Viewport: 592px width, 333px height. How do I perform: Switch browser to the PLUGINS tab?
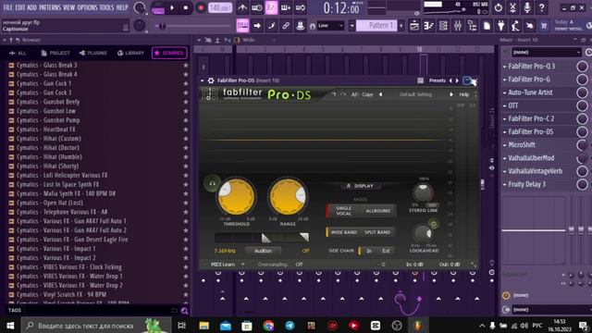(x=92, y=53)
